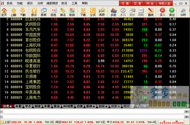Open the 分时 intraday chart icon
Image resolution: width=190 pixels, height=125 pixels.
183,12
